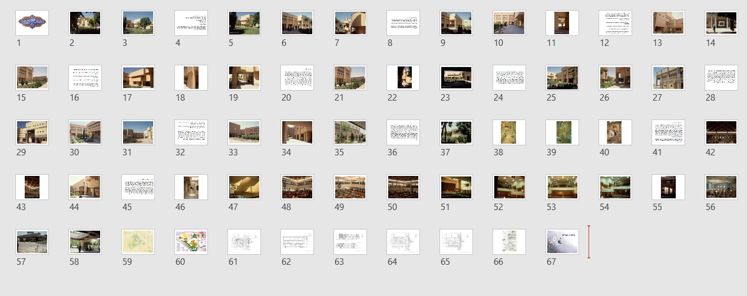
Task: Click slide 23 dark-framed building photo
Action: [x=456, y=78]
